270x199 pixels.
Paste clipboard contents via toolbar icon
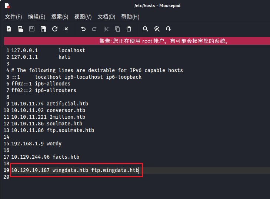(x=129, y=29)
